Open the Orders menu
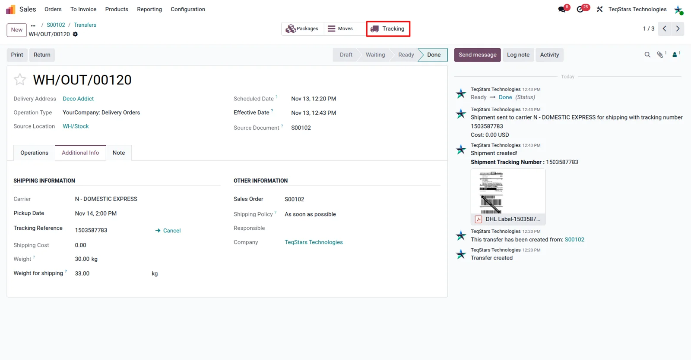 pos(53,9)
